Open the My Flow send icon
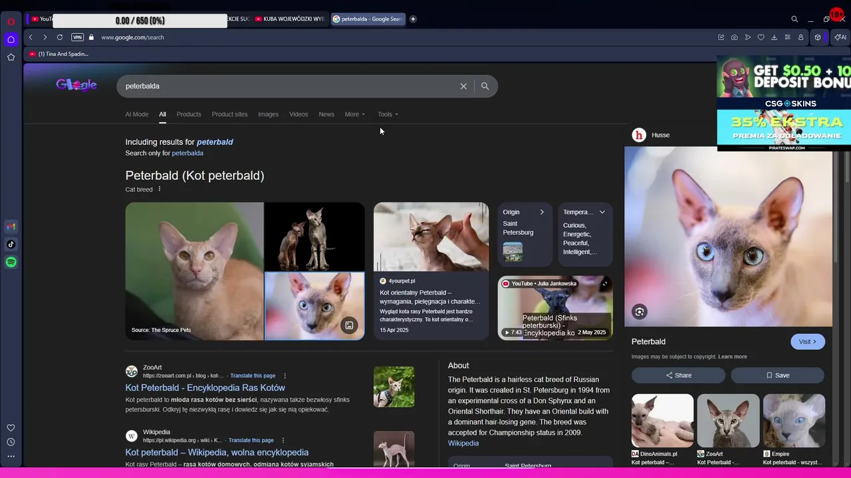This screenshot has height=478, width=851. point(747,37)
